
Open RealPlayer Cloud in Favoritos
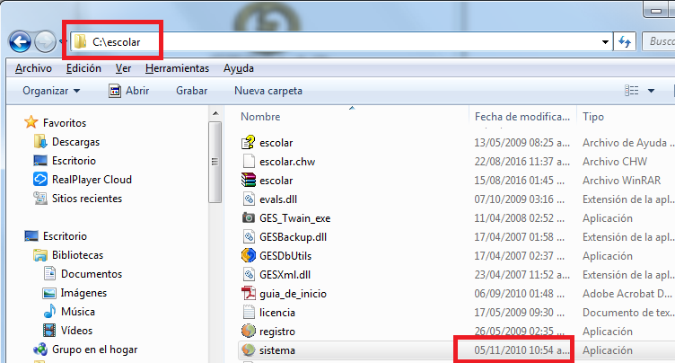point(92,179)
